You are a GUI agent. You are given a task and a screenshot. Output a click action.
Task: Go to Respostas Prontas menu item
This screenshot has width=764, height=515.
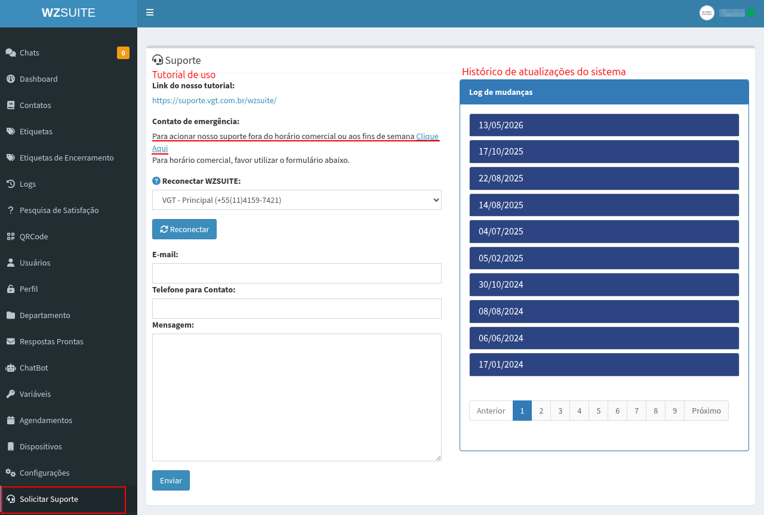click(69, 341)
